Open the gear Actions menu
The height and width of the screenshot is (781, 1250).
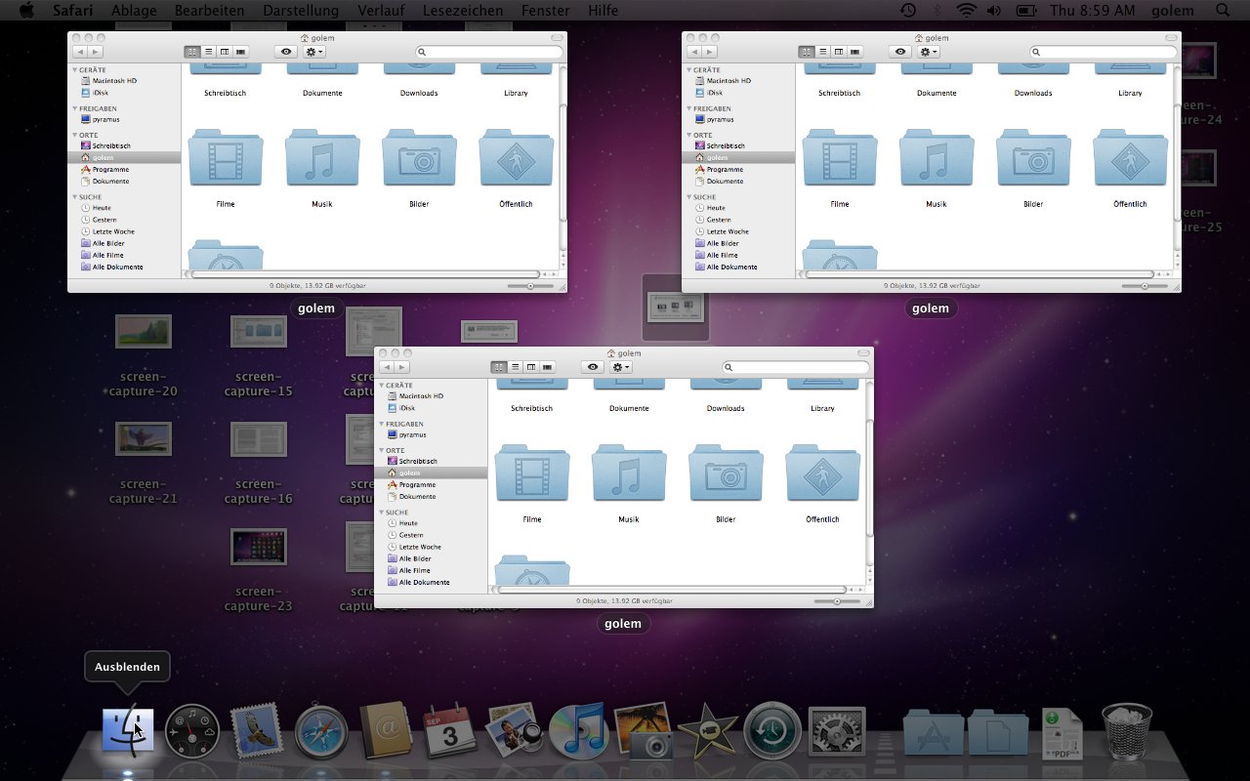tap(619, 366)
